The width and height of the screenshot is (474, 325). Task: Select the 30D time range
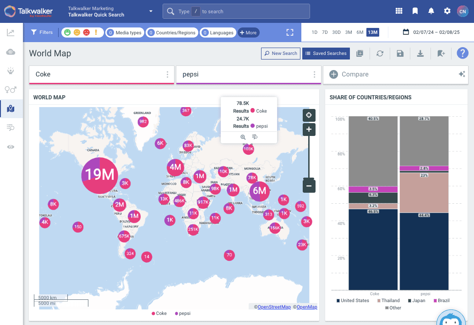click(336, 32)
